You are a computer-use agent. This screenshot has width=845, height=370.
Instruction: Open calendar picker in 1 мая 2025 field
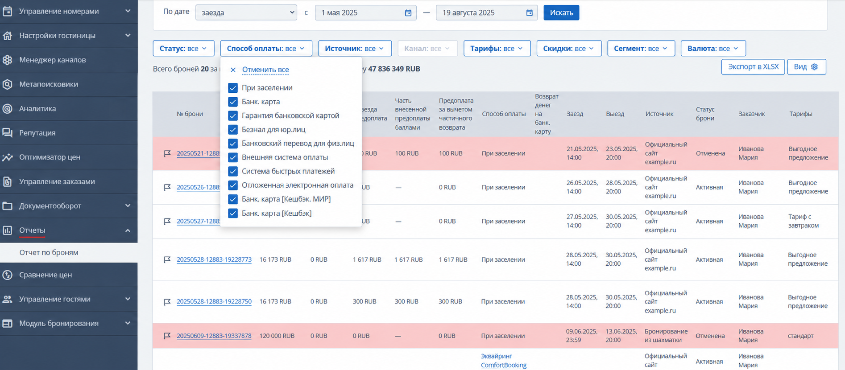pyautogui.click(x=408, y=13)
